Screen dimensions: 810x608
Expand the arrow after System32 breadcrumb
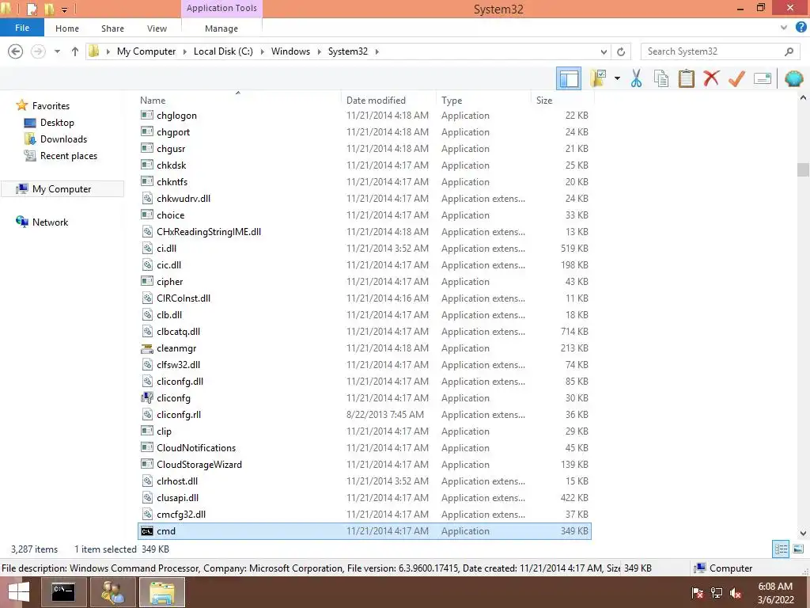377,51
